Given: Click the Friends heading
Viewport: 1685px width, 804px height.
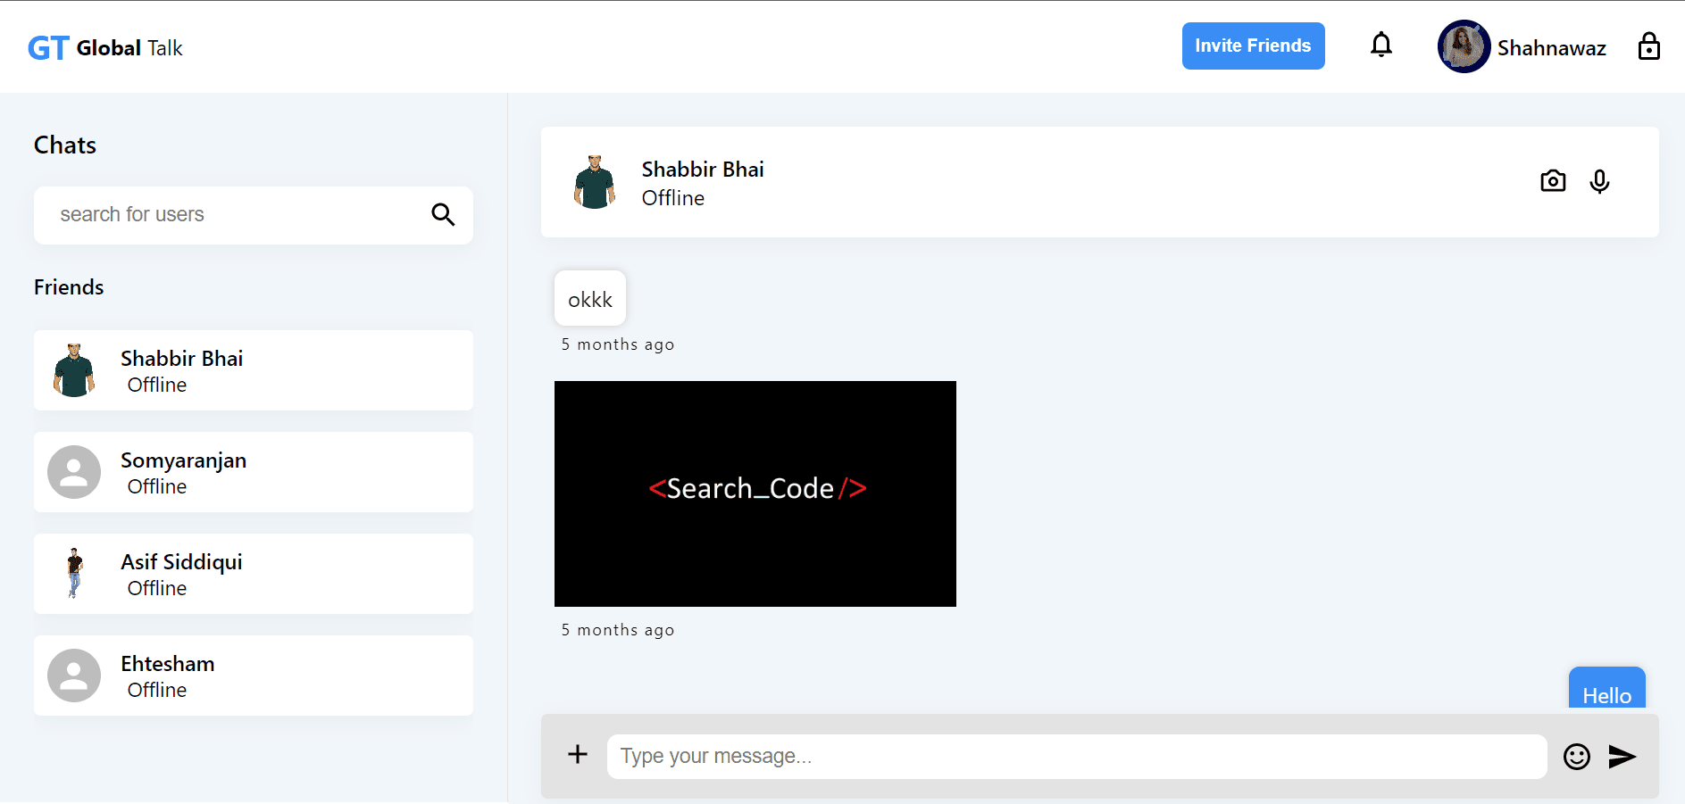Looking at the screenshot, I should [x=69, y=287].
